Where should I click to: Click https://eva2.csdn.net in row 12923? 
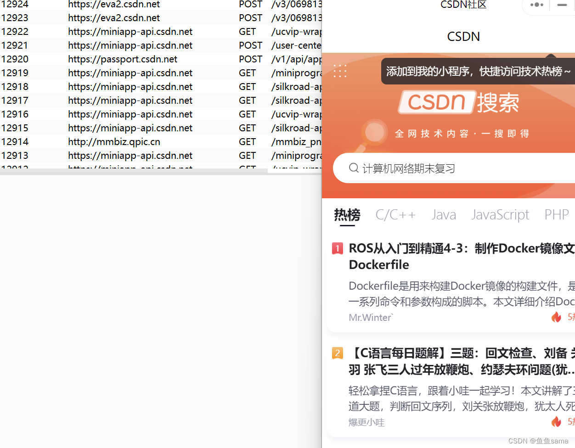click(114, 18)
